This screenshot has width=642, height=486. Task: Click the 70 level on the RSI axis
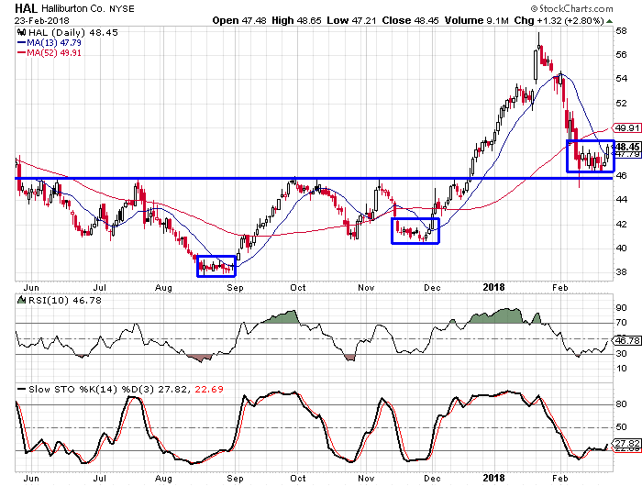622,323
